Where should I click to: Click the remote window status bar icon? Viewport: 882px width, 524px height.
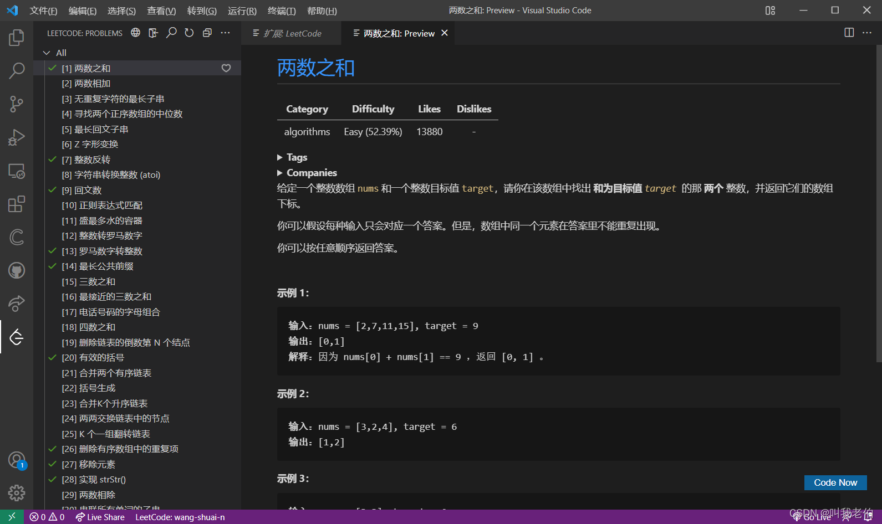point(12,517)
